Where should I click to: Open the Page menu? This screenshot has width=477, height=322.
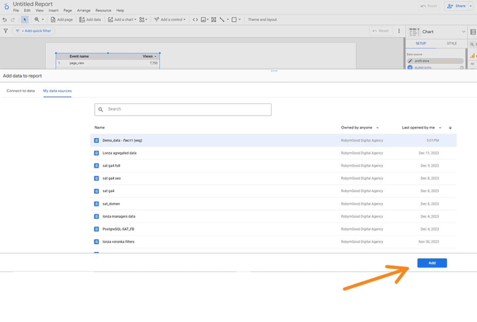pos(68,11)
